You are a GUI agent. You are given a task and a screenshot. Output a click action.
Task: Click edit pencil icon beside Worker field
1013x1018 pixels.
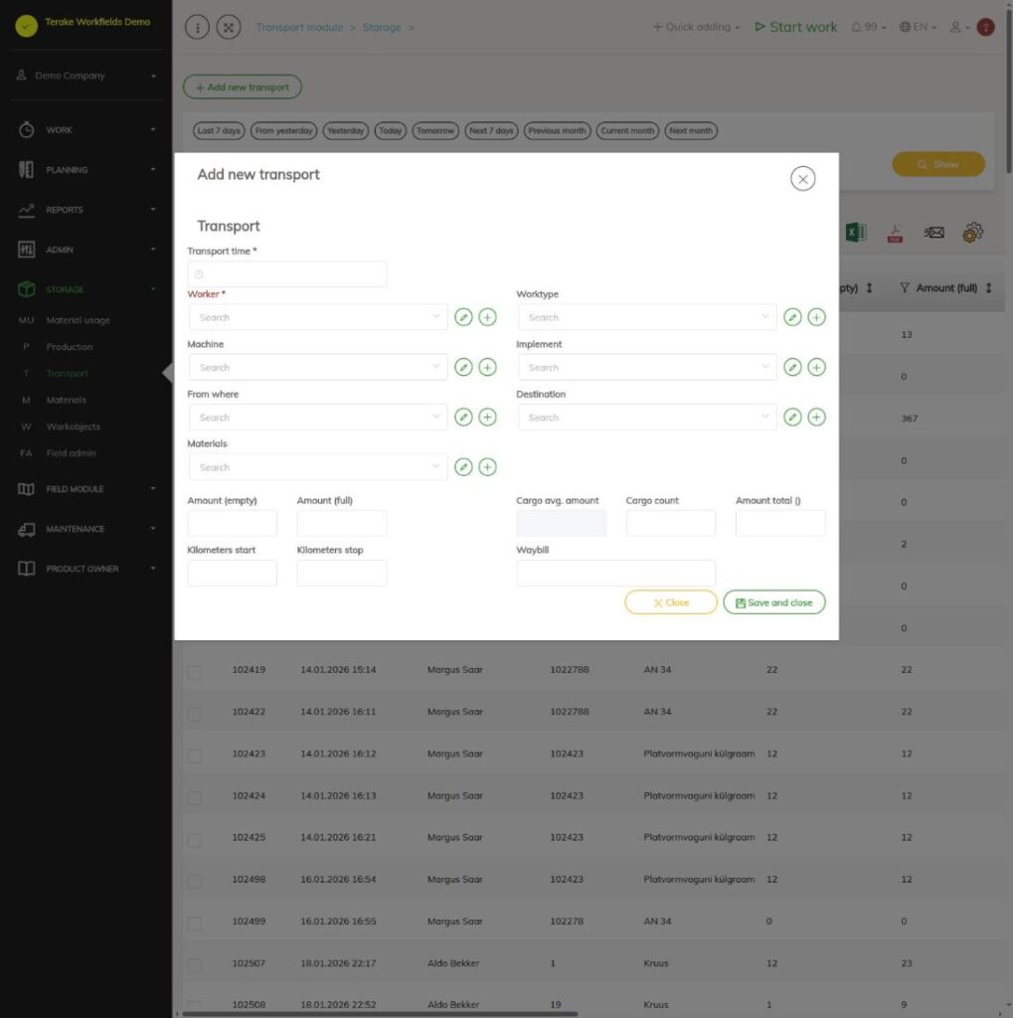click(x=463, y=317)
